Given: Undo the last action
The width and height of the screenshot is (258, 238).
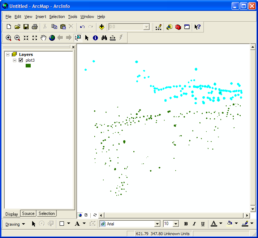Looking at the screenshot, I should click(82, 27).
